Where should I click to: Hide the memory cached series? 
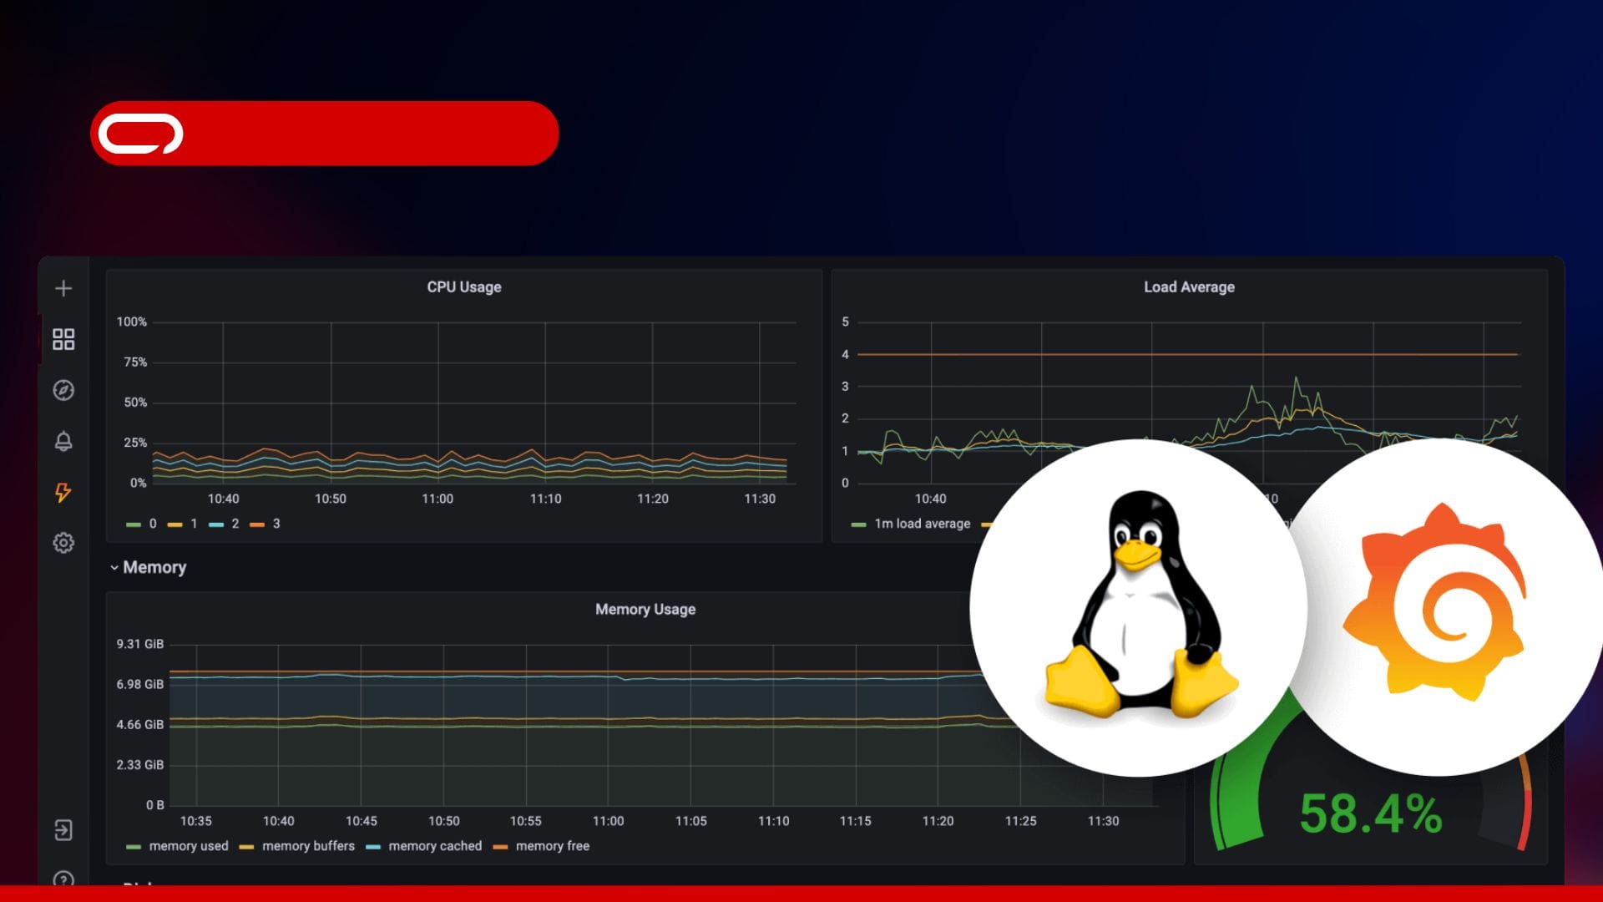click(436, 846)
